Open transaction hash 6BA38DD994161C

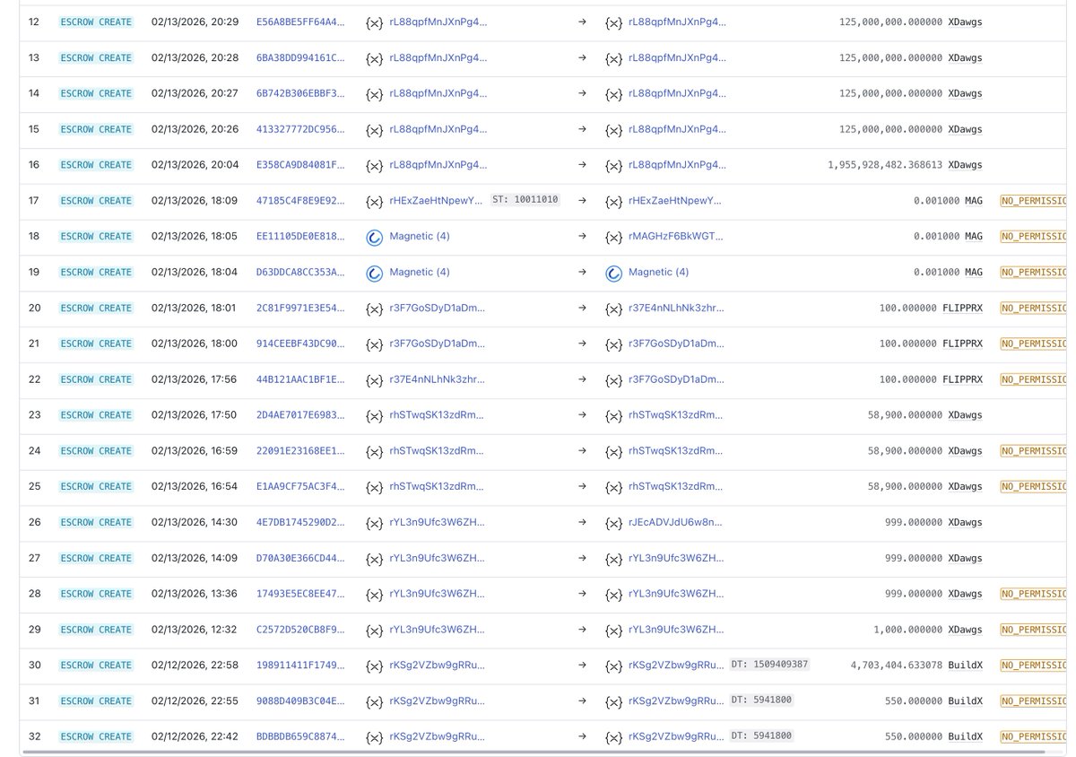tap(300, 57)
